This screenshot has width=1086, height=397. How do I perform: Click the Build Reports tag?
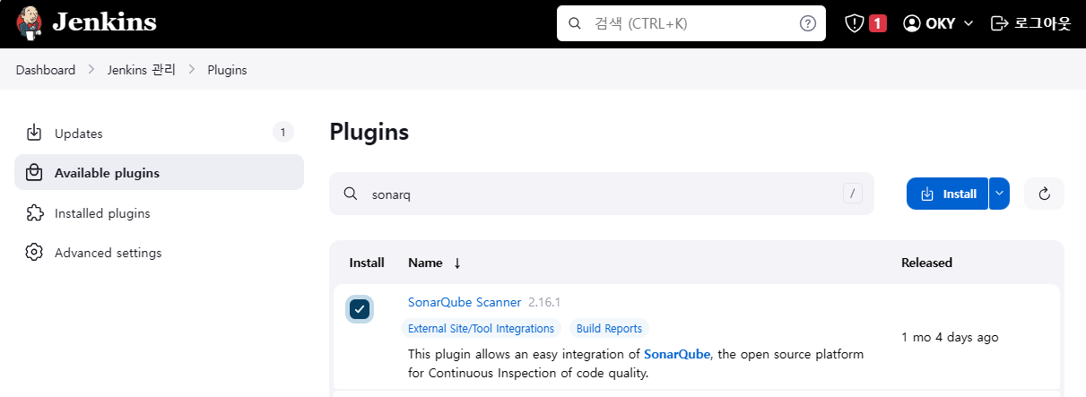609,329
